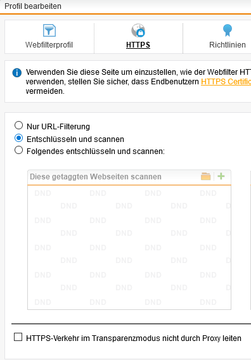Screen dimensions: 251x360
Task: Click the Diese getaggten Webseiten scannen header
Action: pyautogui.click(x=96, y=177)
